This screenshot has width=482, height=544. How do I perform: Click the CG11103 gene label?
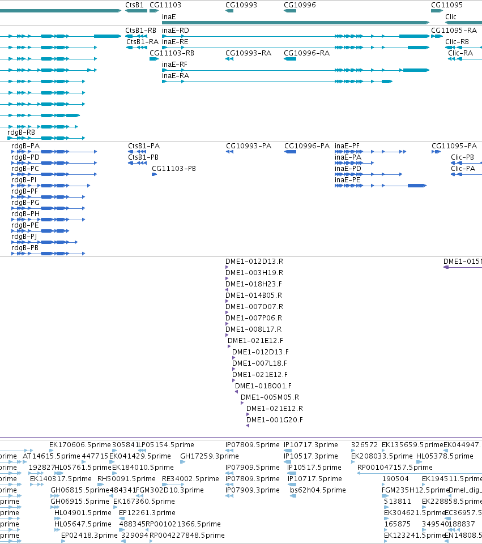(x=165, y=5)
